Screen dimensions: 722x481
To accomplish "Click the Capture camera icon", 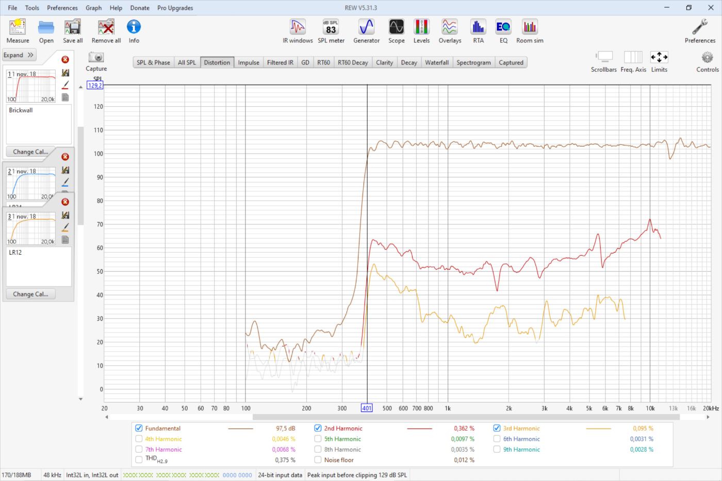I will (96, 58).
